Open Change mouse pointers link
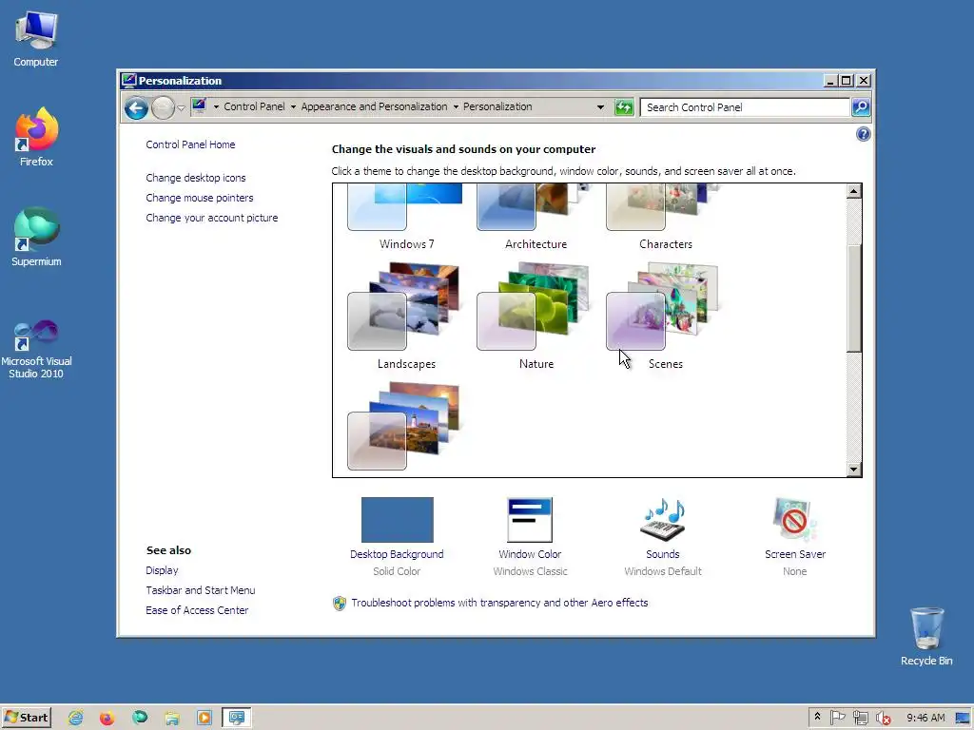 click(x=200, y=198)
